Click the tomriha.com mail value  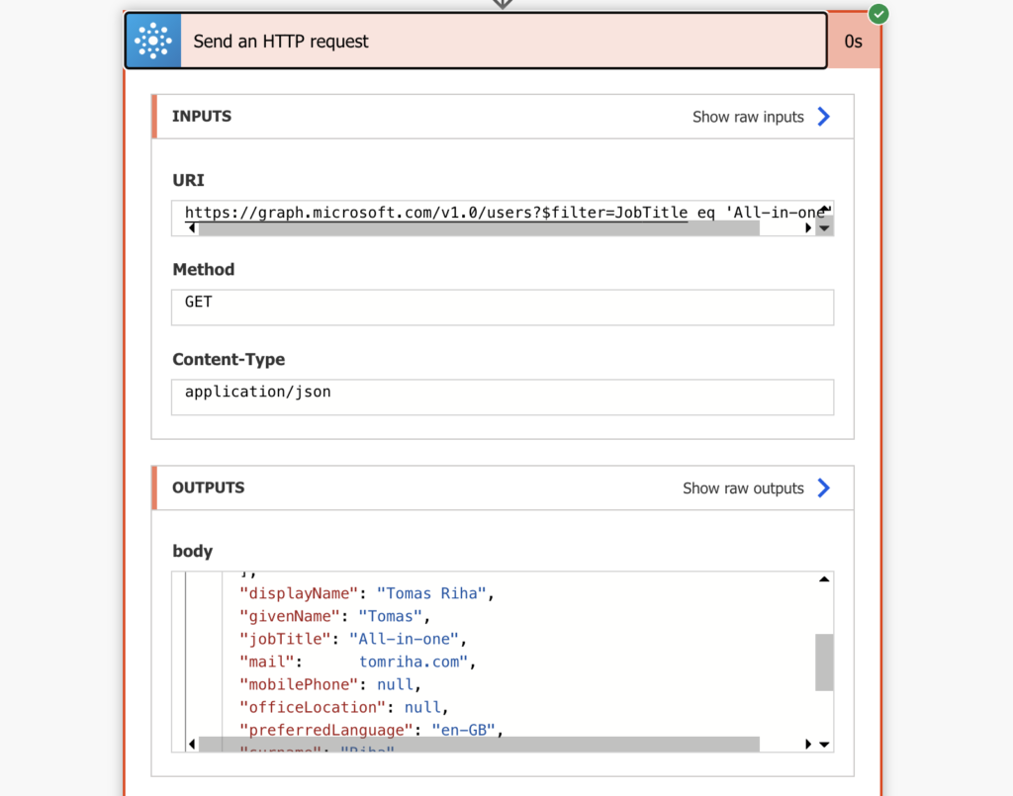[x=414, y=662]
